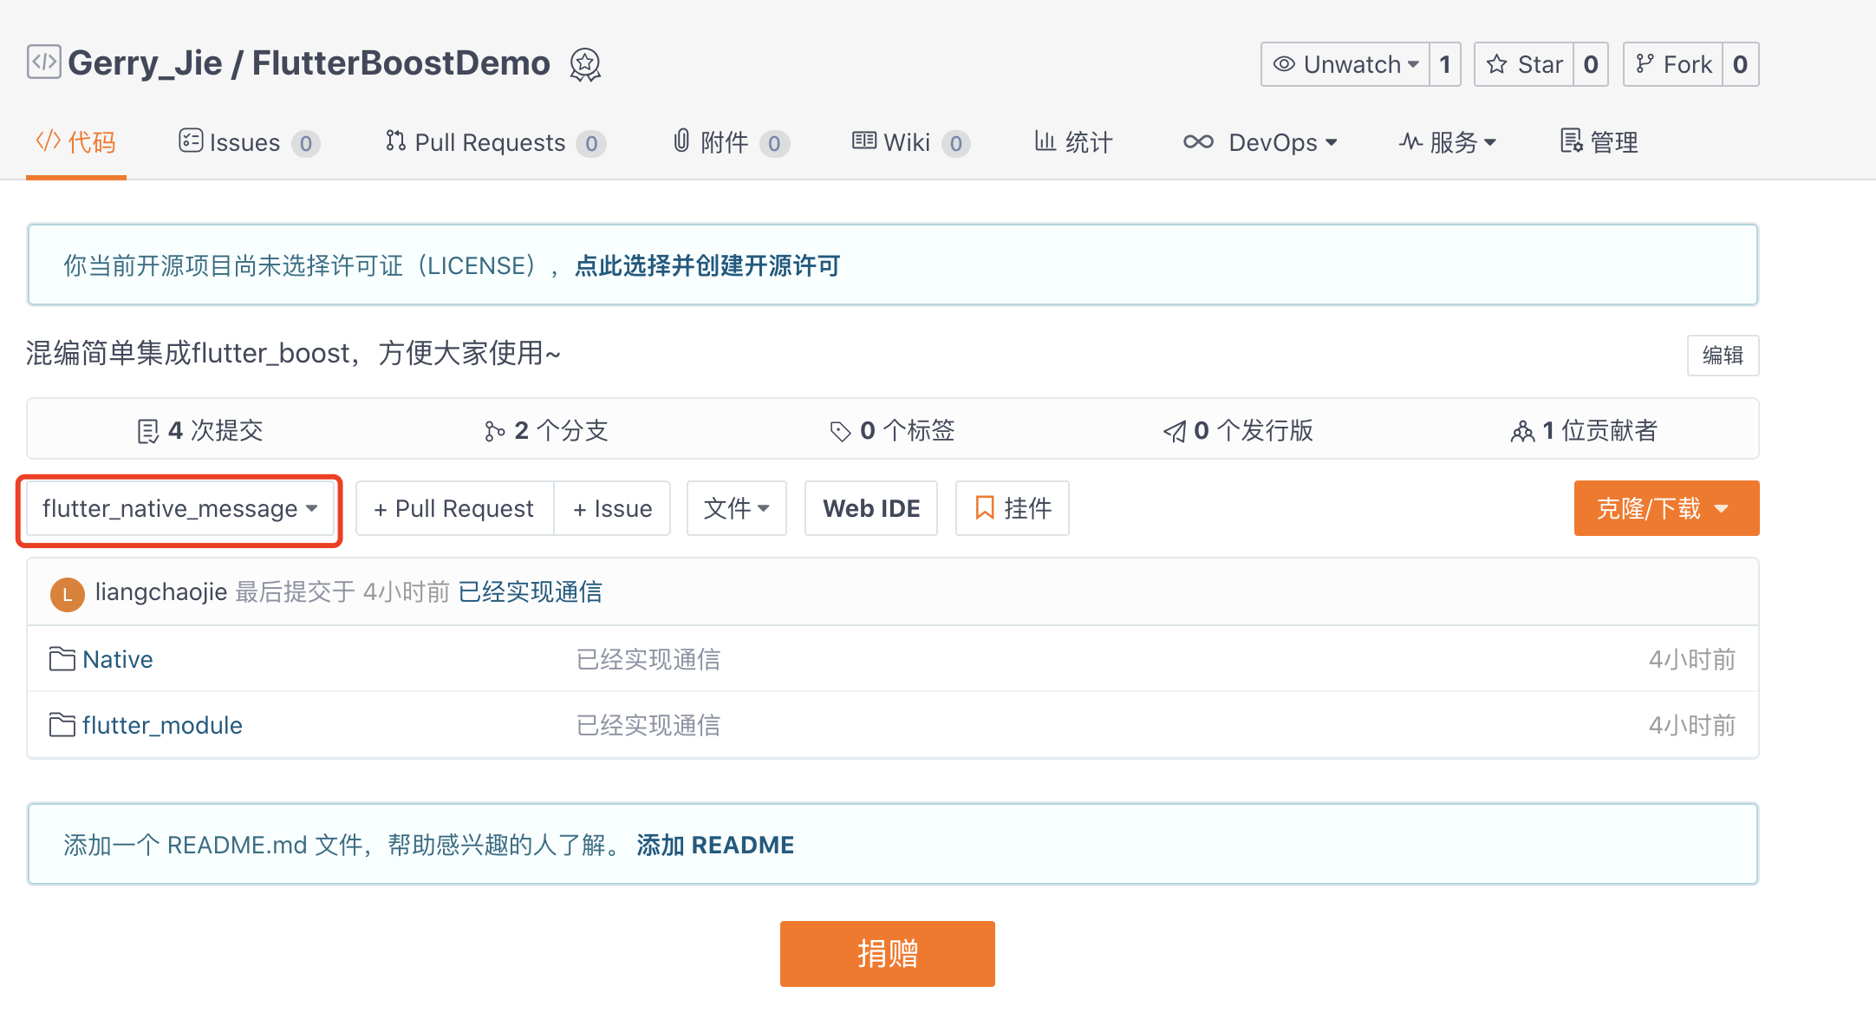1876x1032 pixels.
Task: Click the releases icon beside 0 个发行版
Action: coord(1175,429)
